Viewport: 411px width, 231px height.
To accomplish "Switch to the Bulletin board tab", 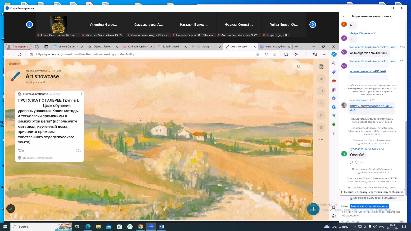I will pos(170,47).
